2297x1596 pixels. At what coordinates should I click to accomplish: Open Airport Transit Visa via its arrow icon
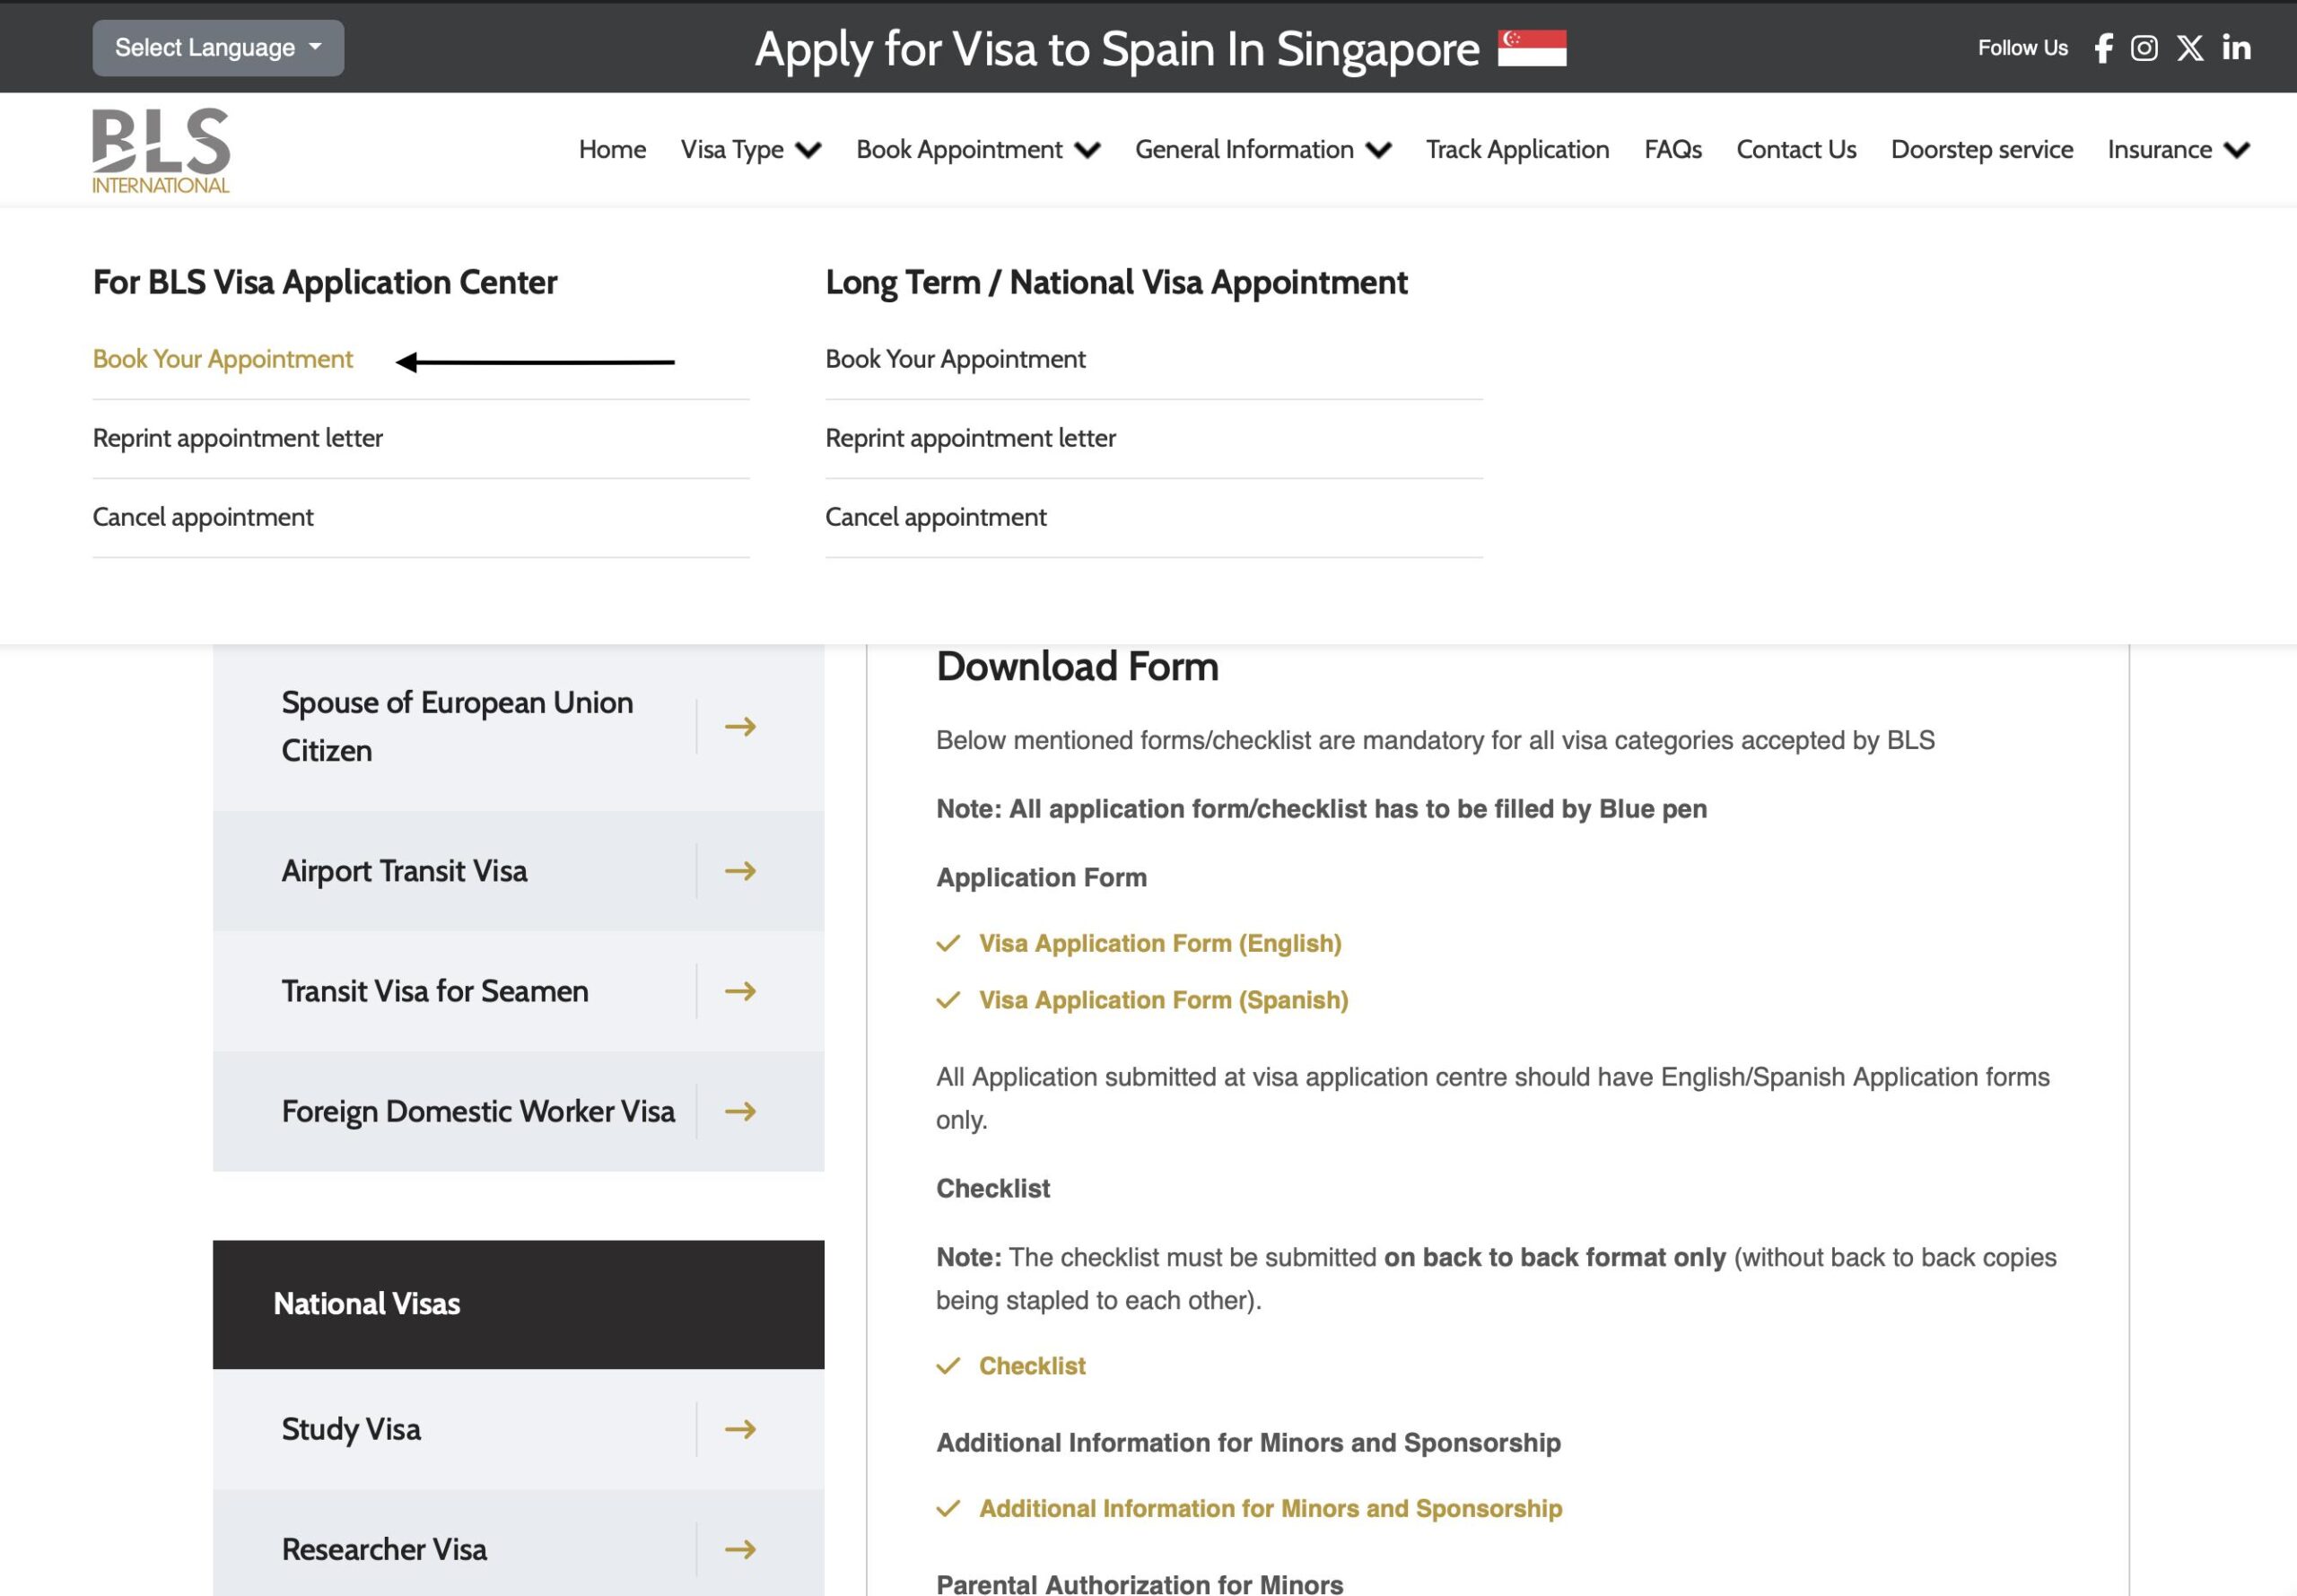(x=741, y=871)
